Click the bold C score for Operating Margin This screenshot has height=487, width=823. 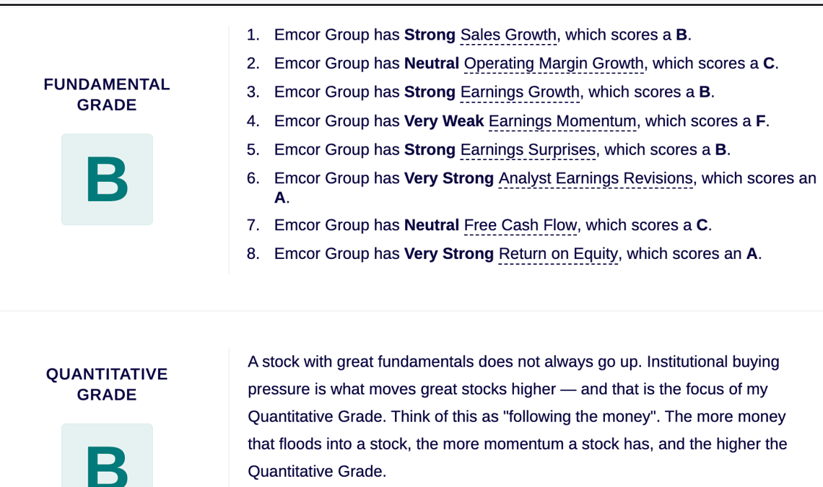coord(769,63)
